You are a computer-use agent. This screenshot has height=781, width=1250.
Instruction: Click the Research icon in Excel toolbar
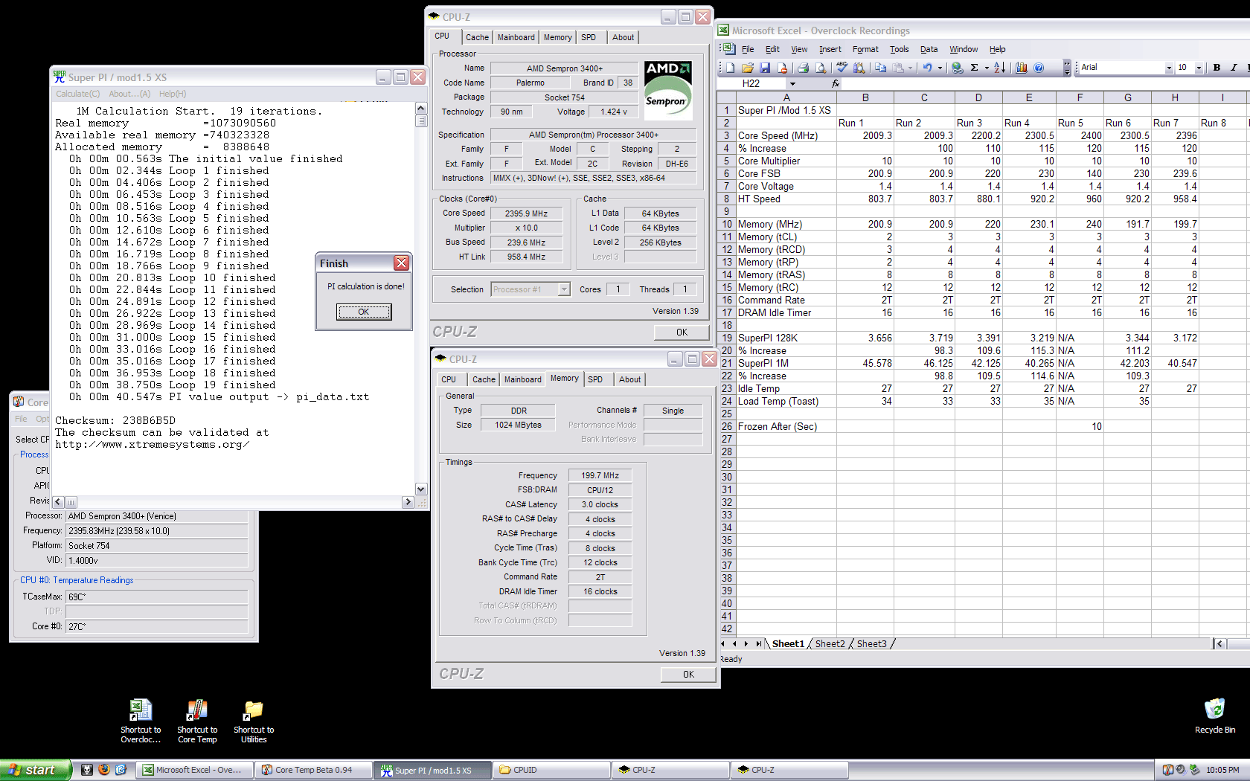coord(859,68)
